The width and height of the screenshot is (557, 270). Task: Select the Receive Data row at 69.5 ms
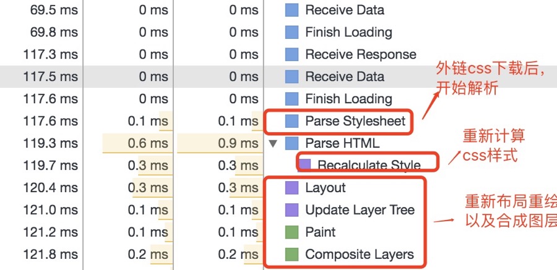[x=278, y=11]
